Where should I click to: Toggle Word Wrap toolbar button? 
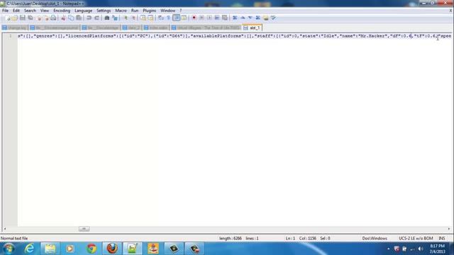pos(161,18)
